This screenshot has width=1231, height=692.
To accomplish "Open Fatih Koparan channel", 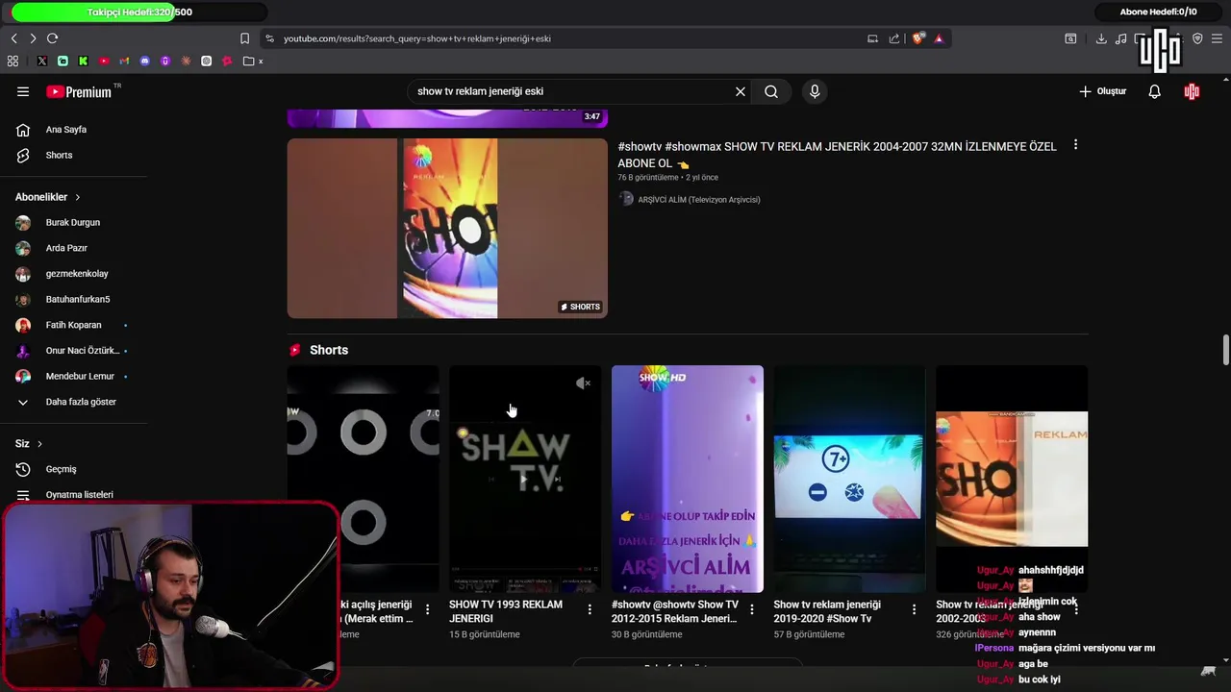I will (x=73, y=325).
